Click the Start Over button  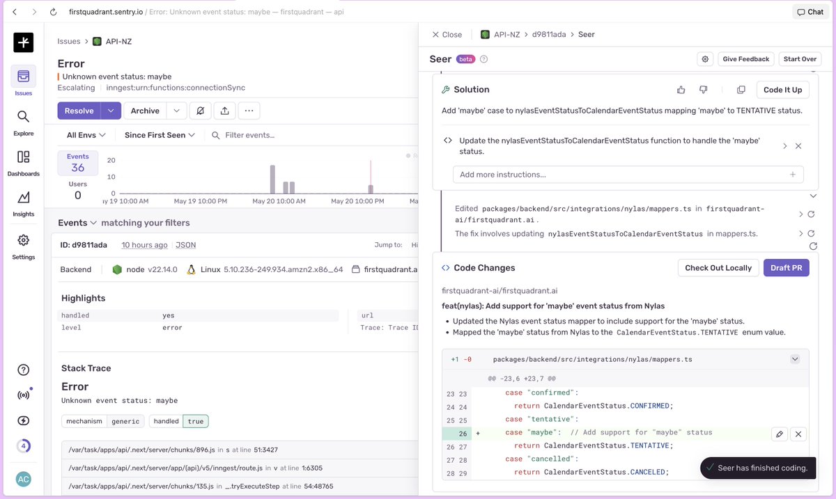(x=800, y=59)
